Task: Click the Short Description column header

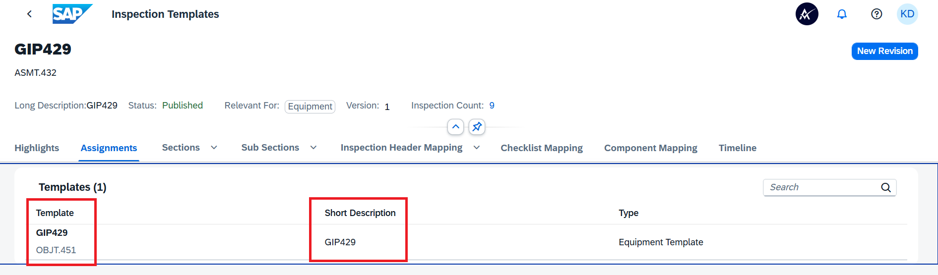Action: [360, 213]
